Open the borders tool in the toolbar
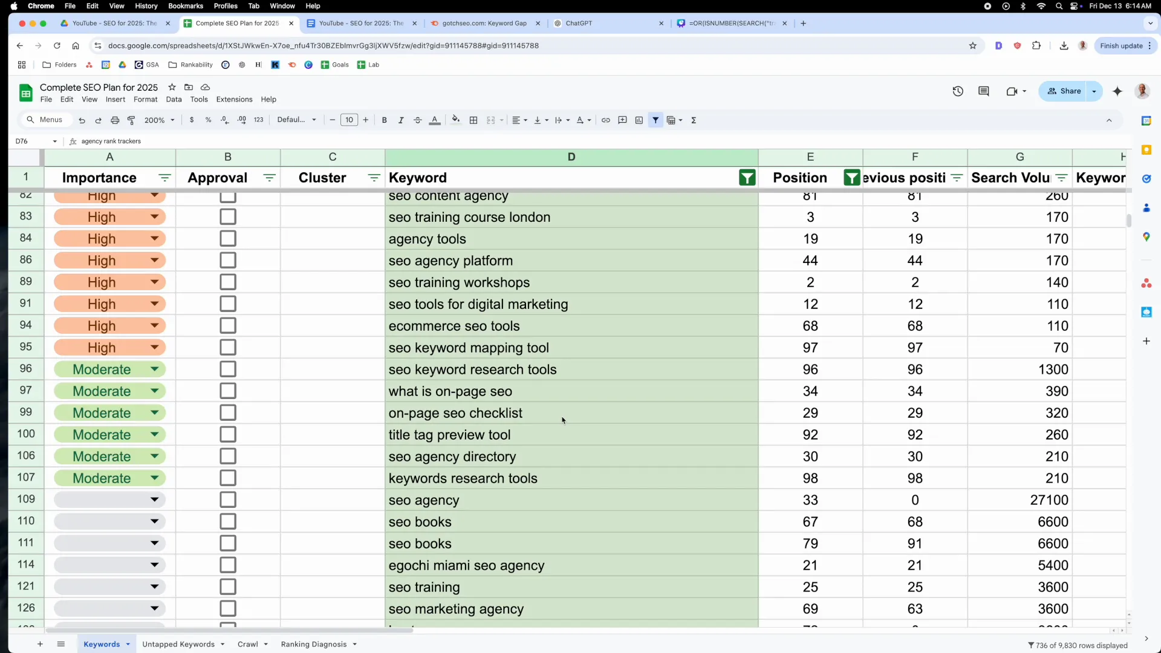 click(473, 120)
